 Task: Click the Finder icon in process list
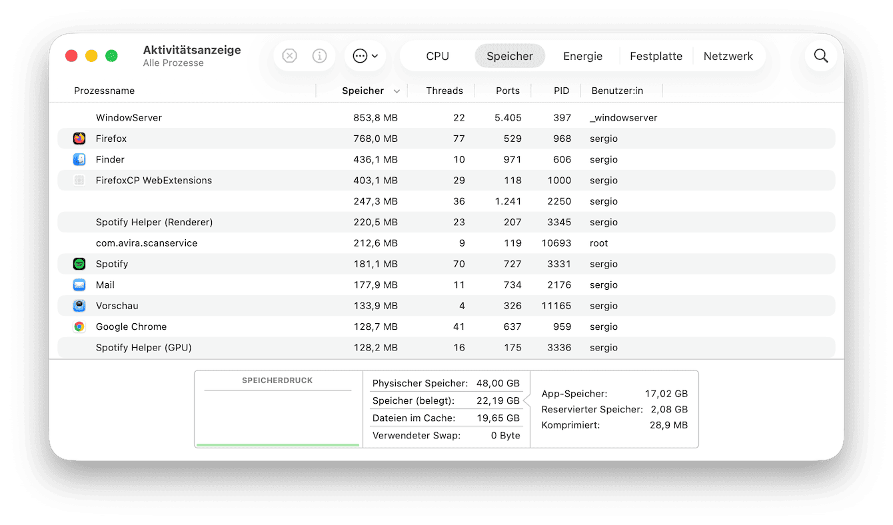point(79,159)
